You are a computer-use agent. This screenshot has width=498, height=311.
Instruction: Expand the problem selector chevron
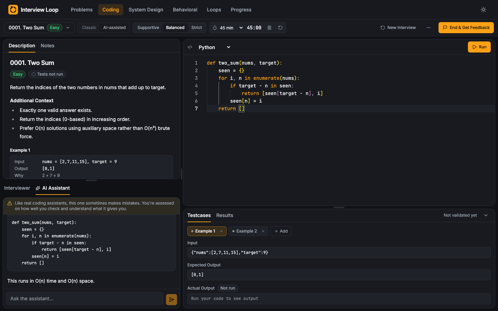pyautogui.click(x=68, y=28)
